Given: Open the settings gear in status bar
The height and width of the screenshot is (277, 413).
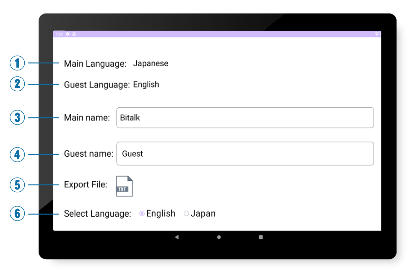Looking at the screenshot, I should point(67,34).
